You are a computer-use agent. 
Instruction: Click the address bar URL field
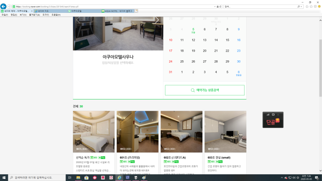(114, 7)
